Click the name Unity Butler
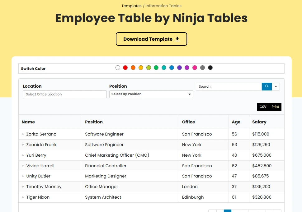Viewport: 302px width, 212px height. tap(38, 176)
